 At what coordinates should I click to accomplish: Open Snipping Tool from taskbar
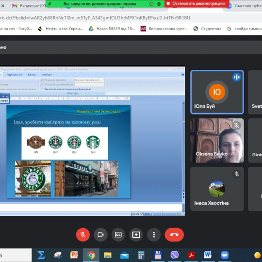(58, 255)
